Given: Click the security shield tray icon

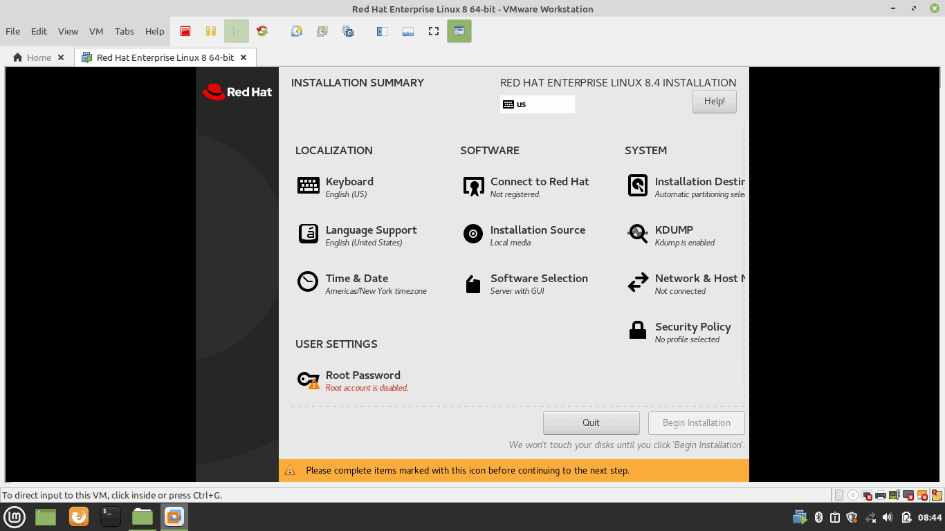Looking at the screenshot, I should click(852, 517).
